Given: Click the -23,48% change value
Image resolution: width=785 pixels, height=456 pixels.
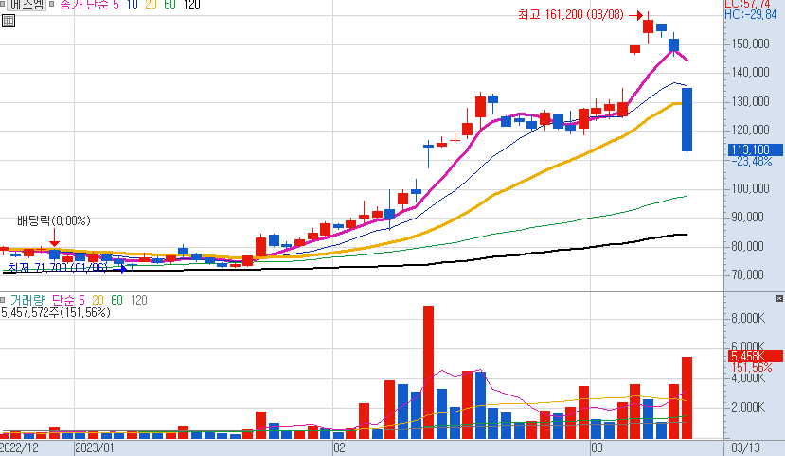Looking at the screenshot, I should pyautogui.click(x=752, y=161).
